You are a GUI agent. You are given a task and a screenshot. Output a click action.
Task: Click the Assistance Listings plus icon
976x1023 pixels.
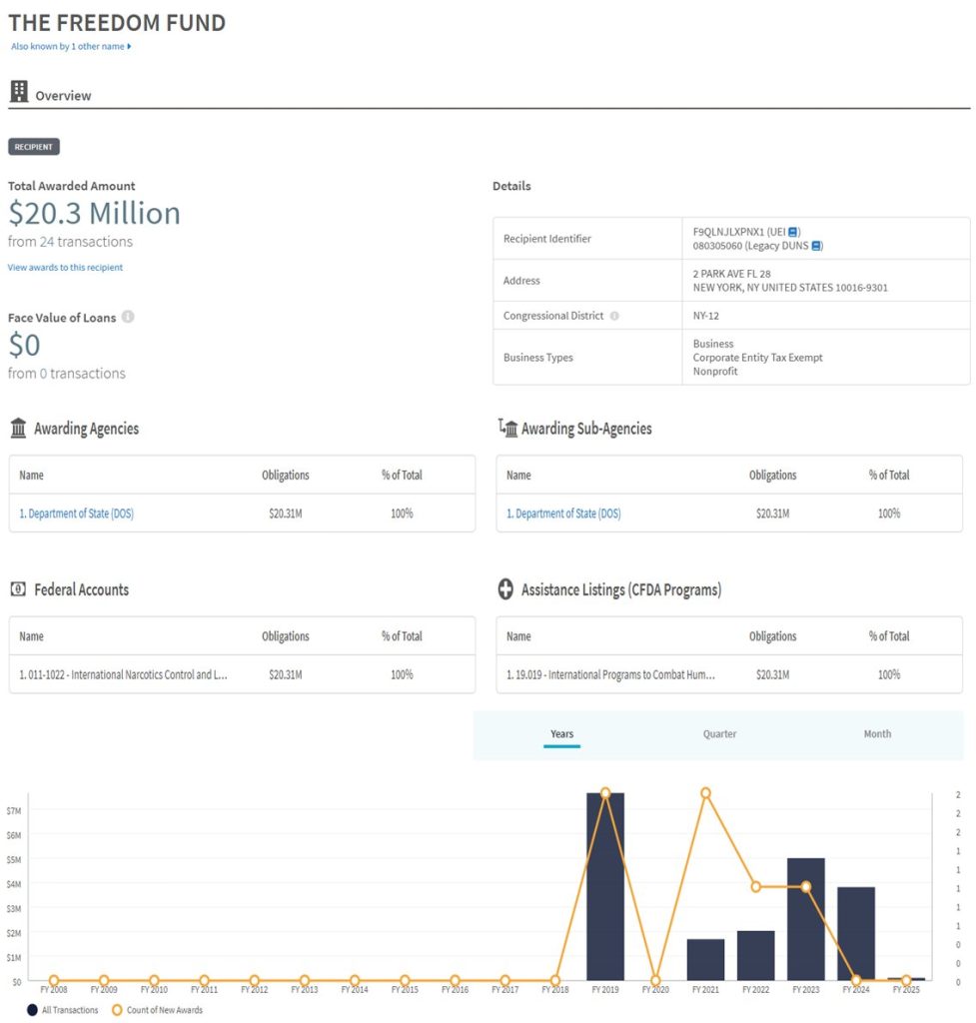[x=505, y=589]
